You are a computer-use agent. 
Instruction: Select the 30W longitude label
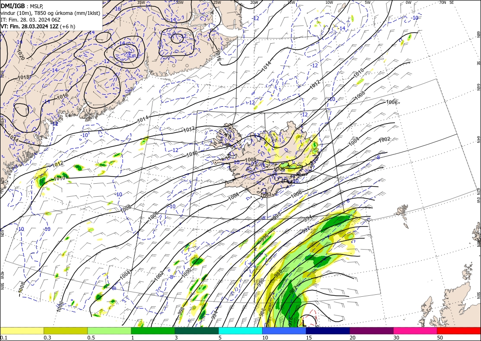tap(179, 2)
